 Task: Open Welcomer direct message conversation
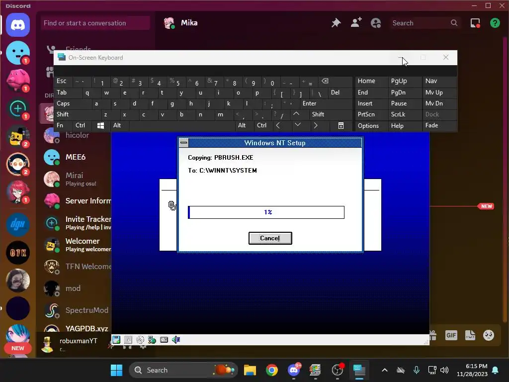coord(77,245)
